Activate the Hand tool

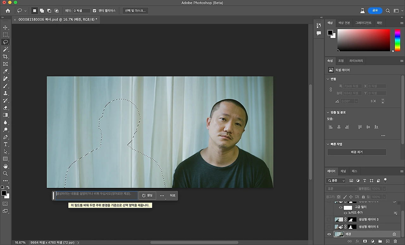(x=5, y=166)
